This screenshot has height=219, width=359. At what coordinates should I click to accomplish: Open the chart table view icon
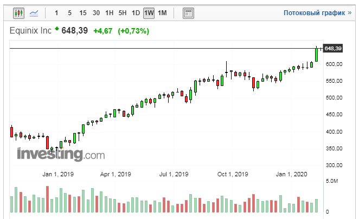click(188, 13)
